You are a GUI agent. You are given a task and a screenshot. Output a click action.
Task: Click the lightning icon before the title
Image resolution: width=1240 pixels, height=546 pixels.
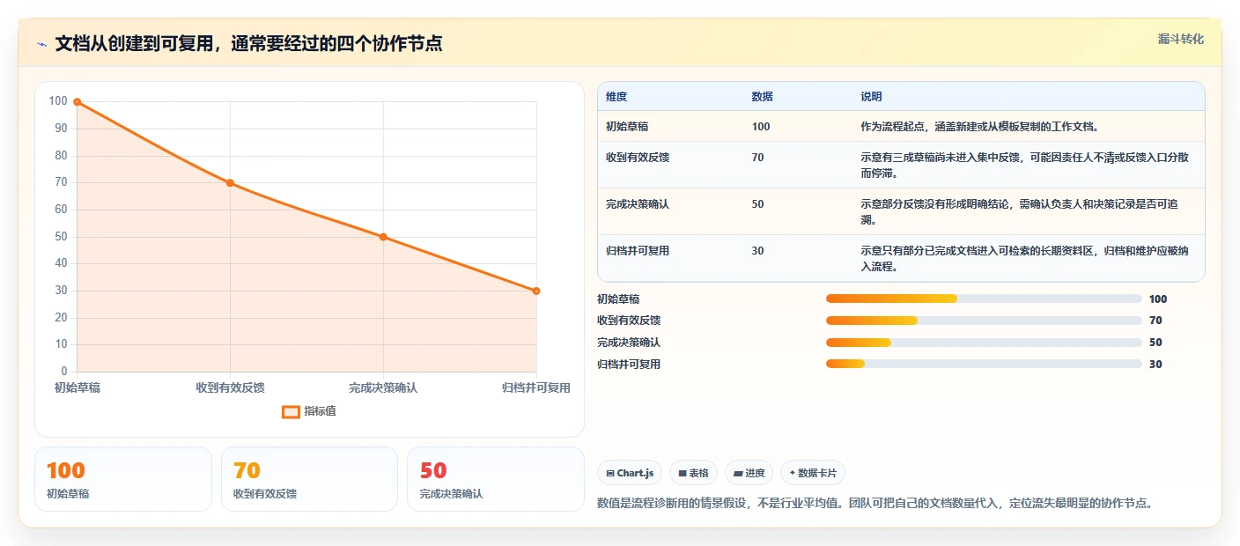41,44
